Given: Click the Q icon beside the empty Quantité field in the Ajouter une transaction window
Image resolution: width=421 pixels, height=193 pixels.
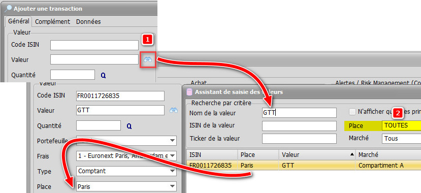Looking at the screenshot, I should point(104,76).
